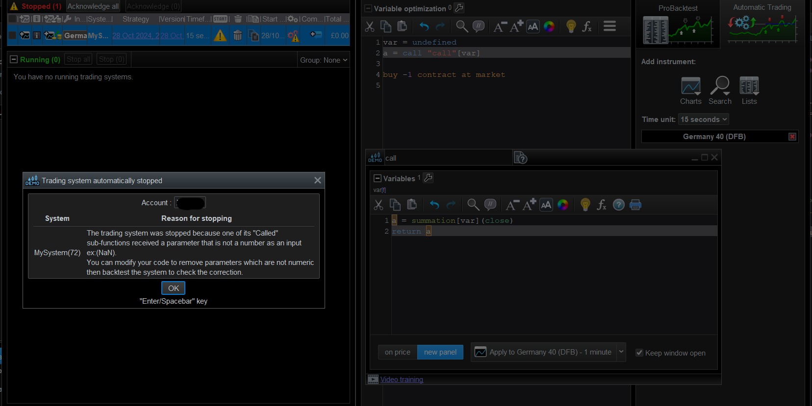Viewport: 812px width, 406px height.
Task: Increase font size in Variable optimization editor
Action: point(516,26)
